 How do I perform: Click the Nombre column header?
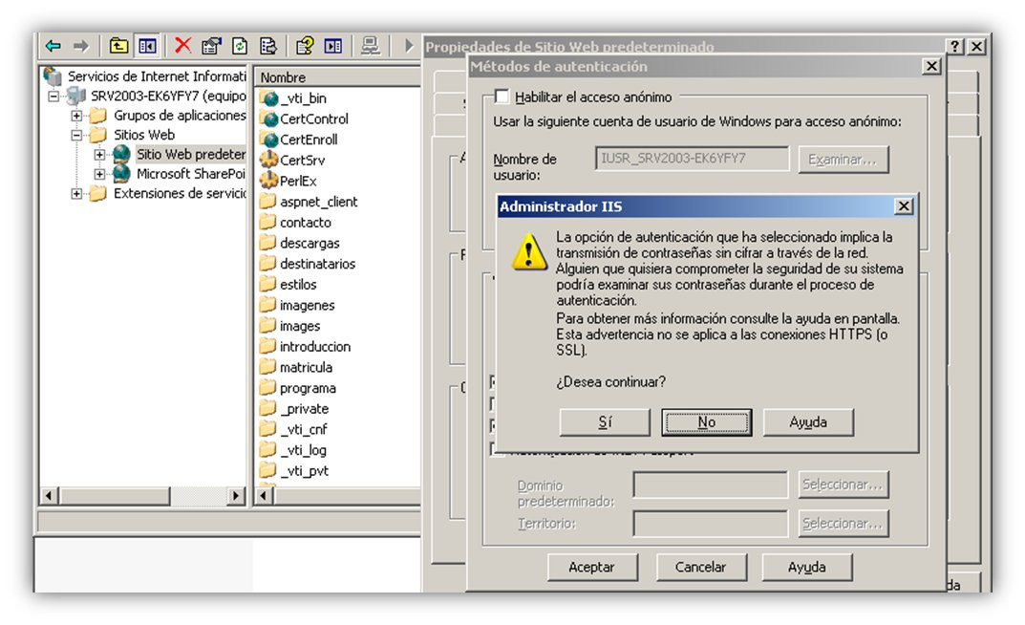pyautogui.click(x=336, y=77)
